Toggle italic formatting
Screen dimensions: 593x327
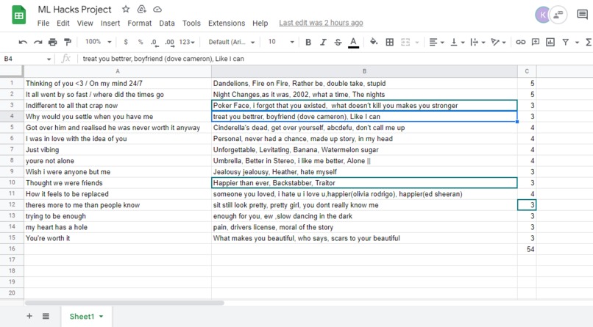[323, 43]
